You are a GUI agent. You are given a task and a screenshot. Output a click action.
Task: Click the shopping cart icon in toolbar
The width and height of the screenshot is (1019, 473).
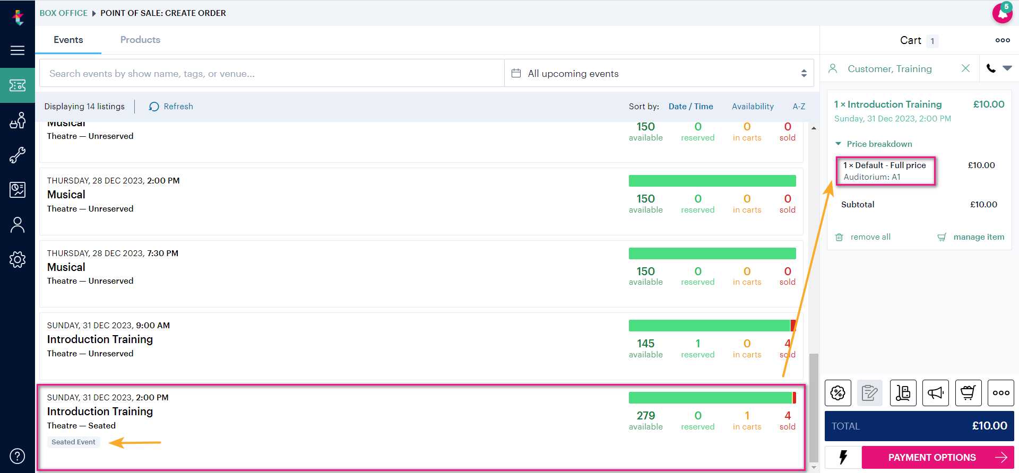click(969, 393)
